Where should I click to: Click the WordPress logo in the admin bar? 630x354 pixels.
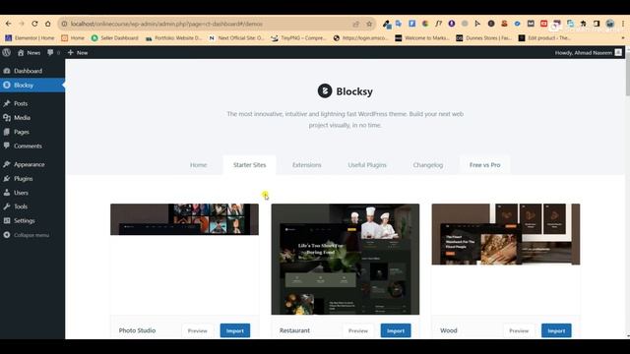click(7, 52)
